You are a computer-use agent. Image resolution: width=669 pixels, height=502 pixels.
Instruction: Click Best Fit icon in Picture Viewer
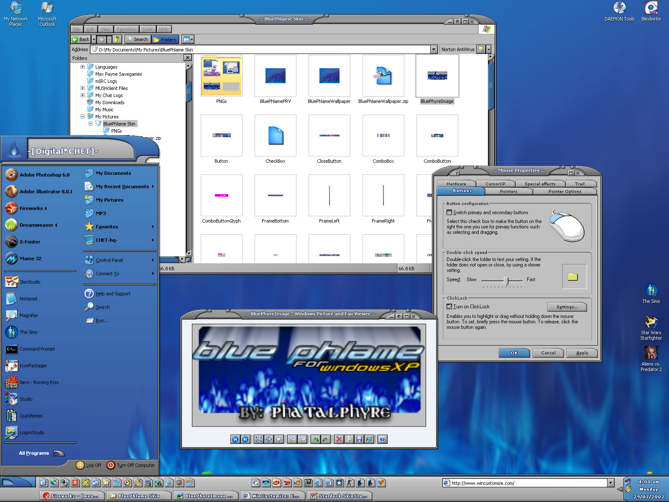pyautogui.click(x=258, y=439)
